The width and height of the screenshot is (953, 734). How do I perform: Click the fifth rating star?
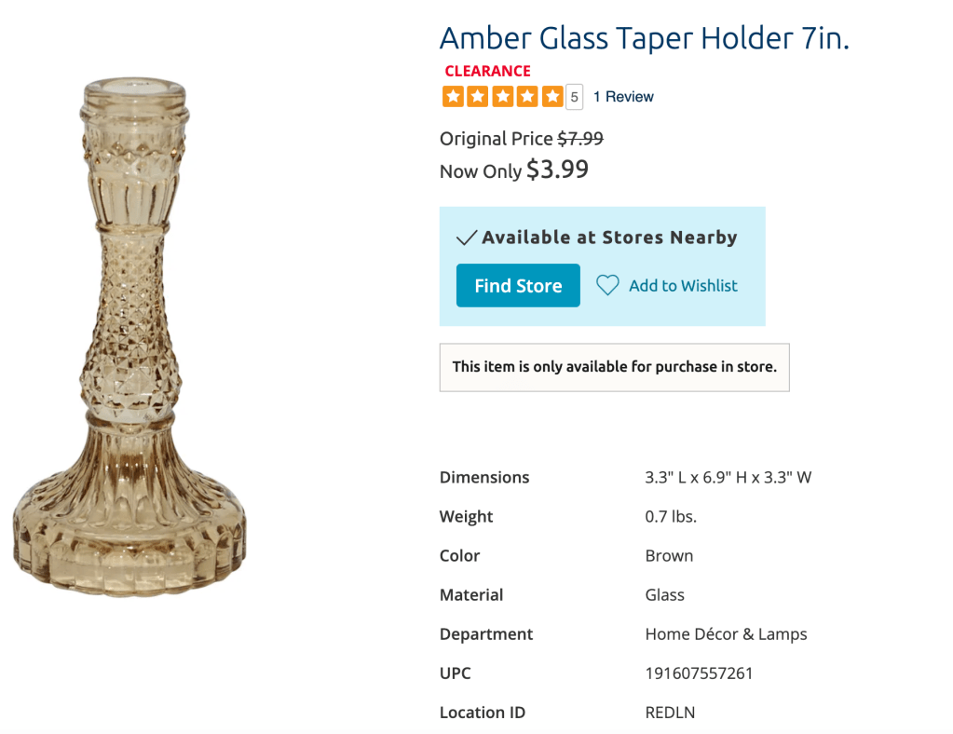click(551, 96)
